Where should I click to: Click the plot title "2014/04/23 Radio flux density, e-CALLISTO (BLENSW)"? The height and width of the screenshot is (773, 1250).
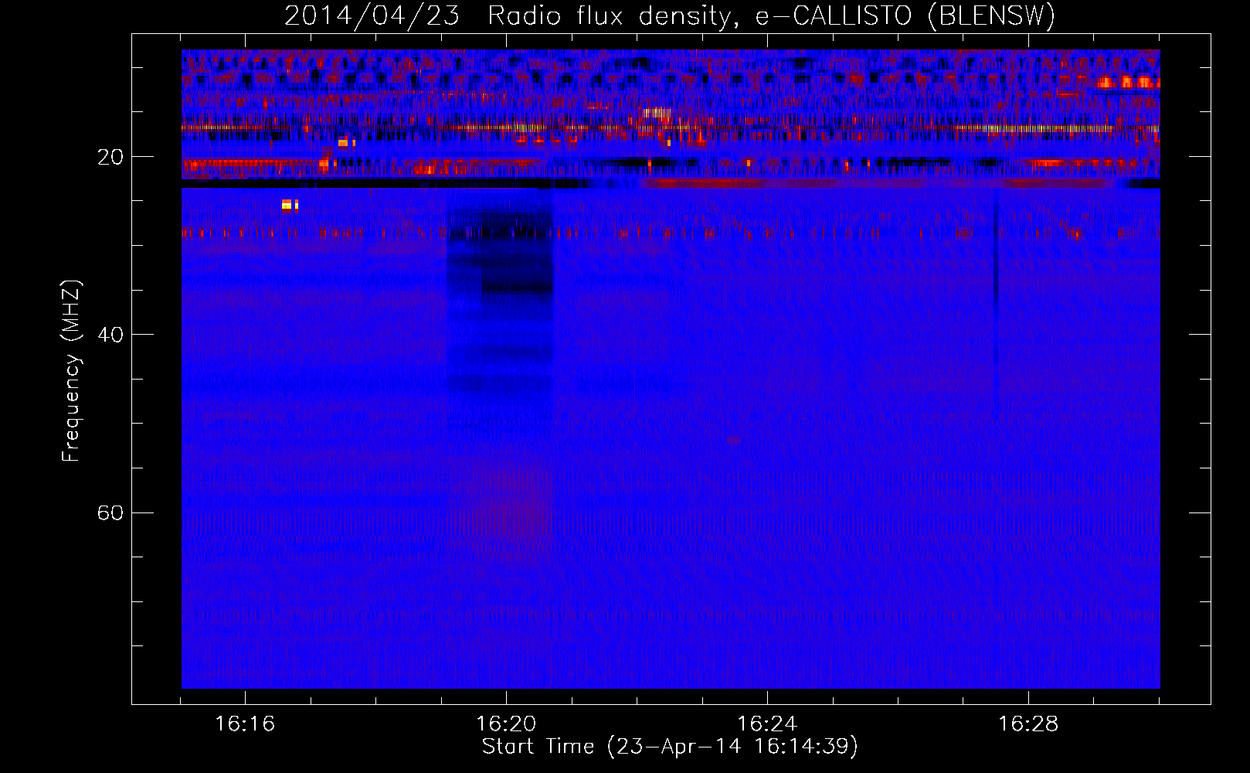pos(669,15)
